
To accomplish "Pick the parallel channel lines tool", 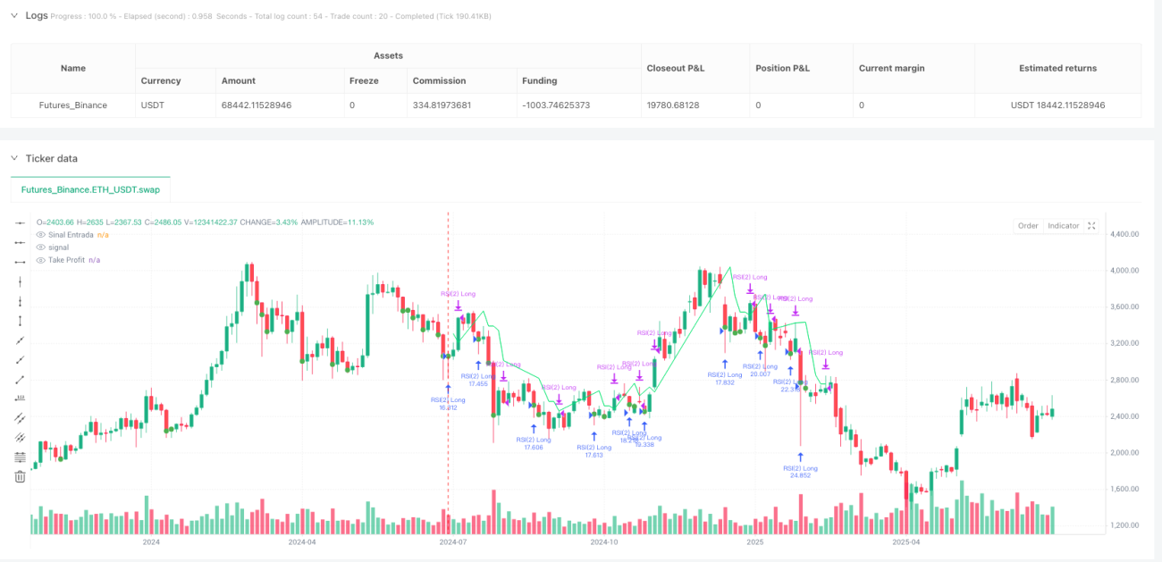I will point(20,418).
